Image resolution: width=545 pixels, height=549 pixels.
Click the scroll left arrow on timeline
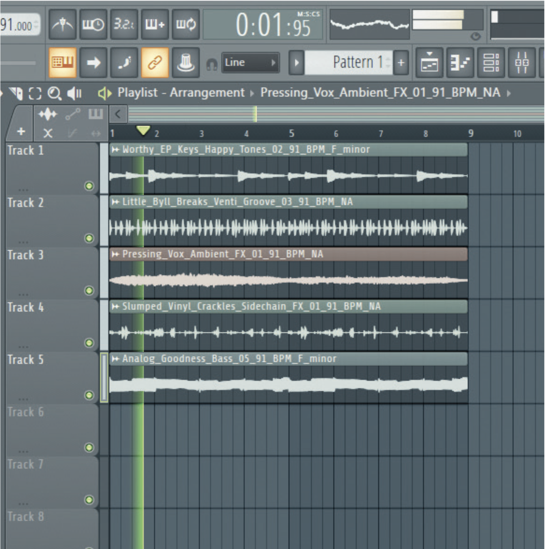(118, 114)
